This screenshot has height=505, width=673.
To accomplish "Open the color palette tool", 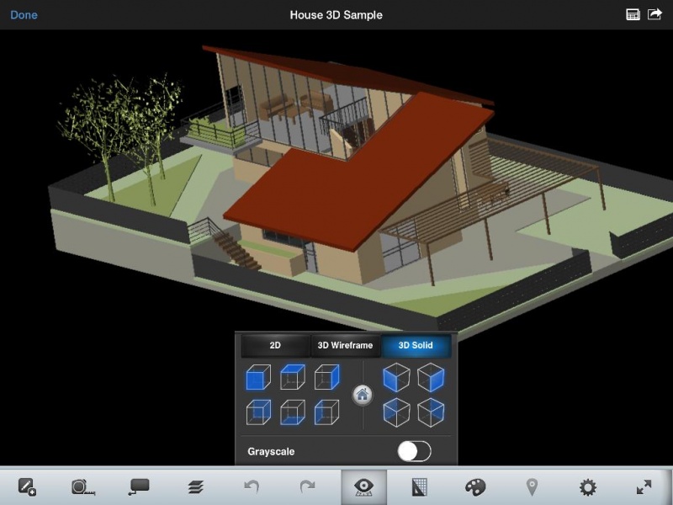I will point(475,487).
